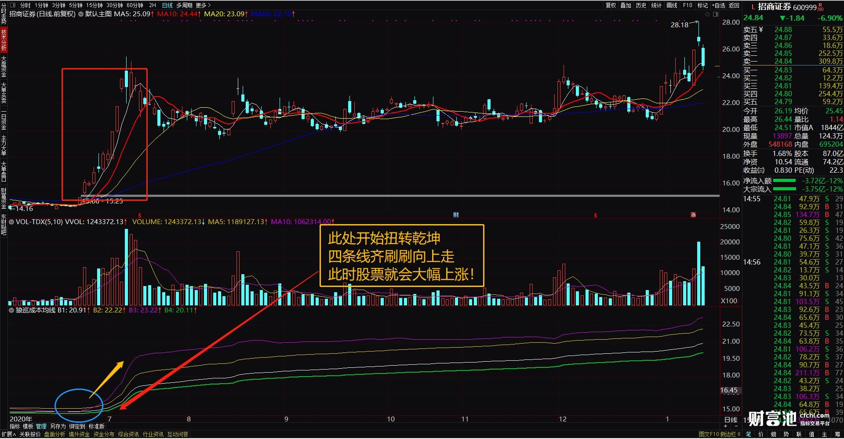The height and width of the screenshot is (439, 844).
Task: Select the 价 price tab at bottom right
Action: coord(761,434)
